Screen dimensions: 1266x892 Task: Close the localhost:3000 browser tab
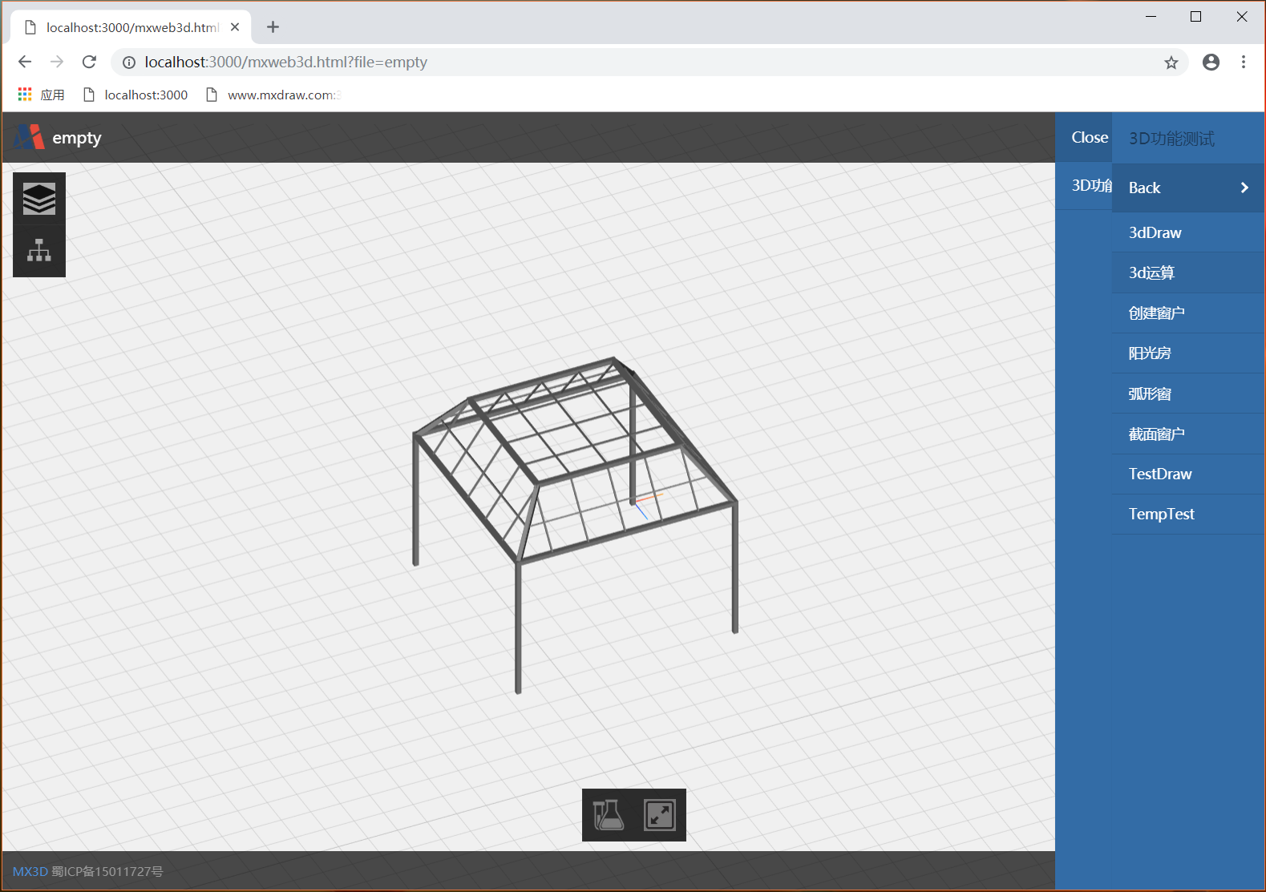235,26
